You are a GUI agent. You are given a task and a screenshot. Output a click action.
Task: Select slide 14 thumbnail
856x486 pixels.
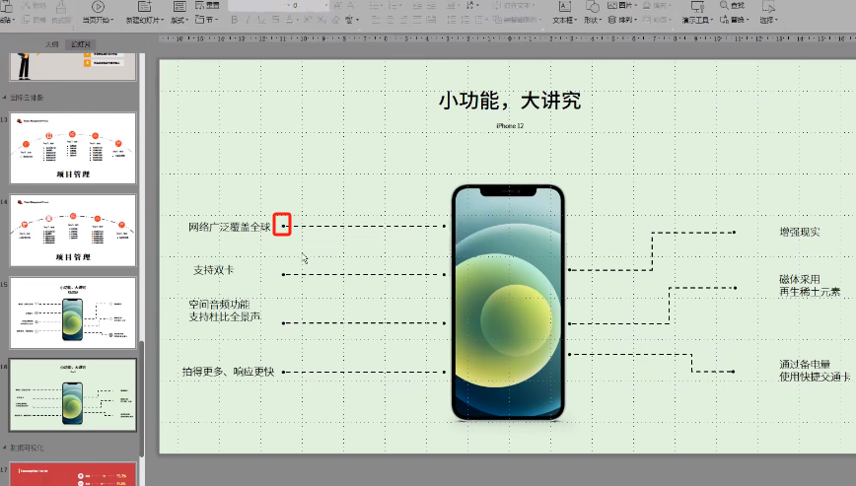pyautogui.click(x=73, y=230)
